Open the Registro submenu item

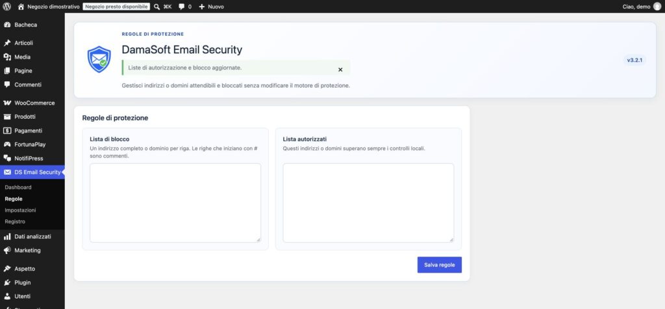(15, 221)
